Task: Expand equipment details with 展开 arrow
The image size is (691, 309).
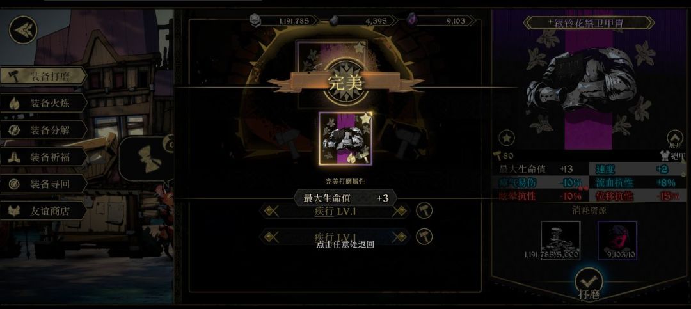Action: (x=675, y=138)
